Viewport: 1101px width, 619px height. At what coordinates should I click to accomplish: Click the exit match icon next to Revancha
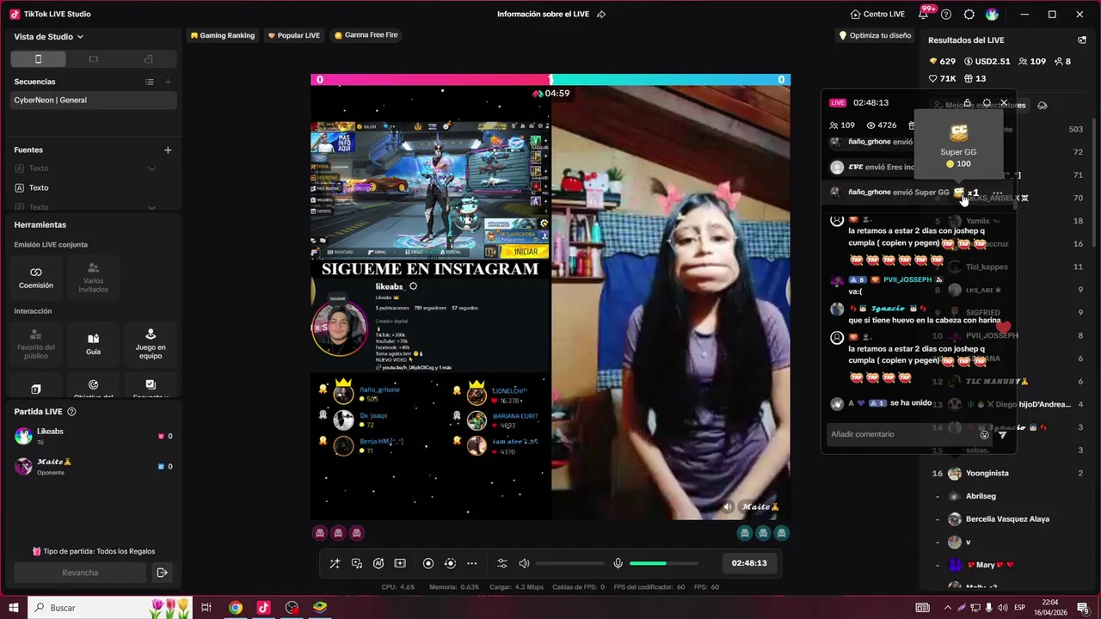[162, 573]
